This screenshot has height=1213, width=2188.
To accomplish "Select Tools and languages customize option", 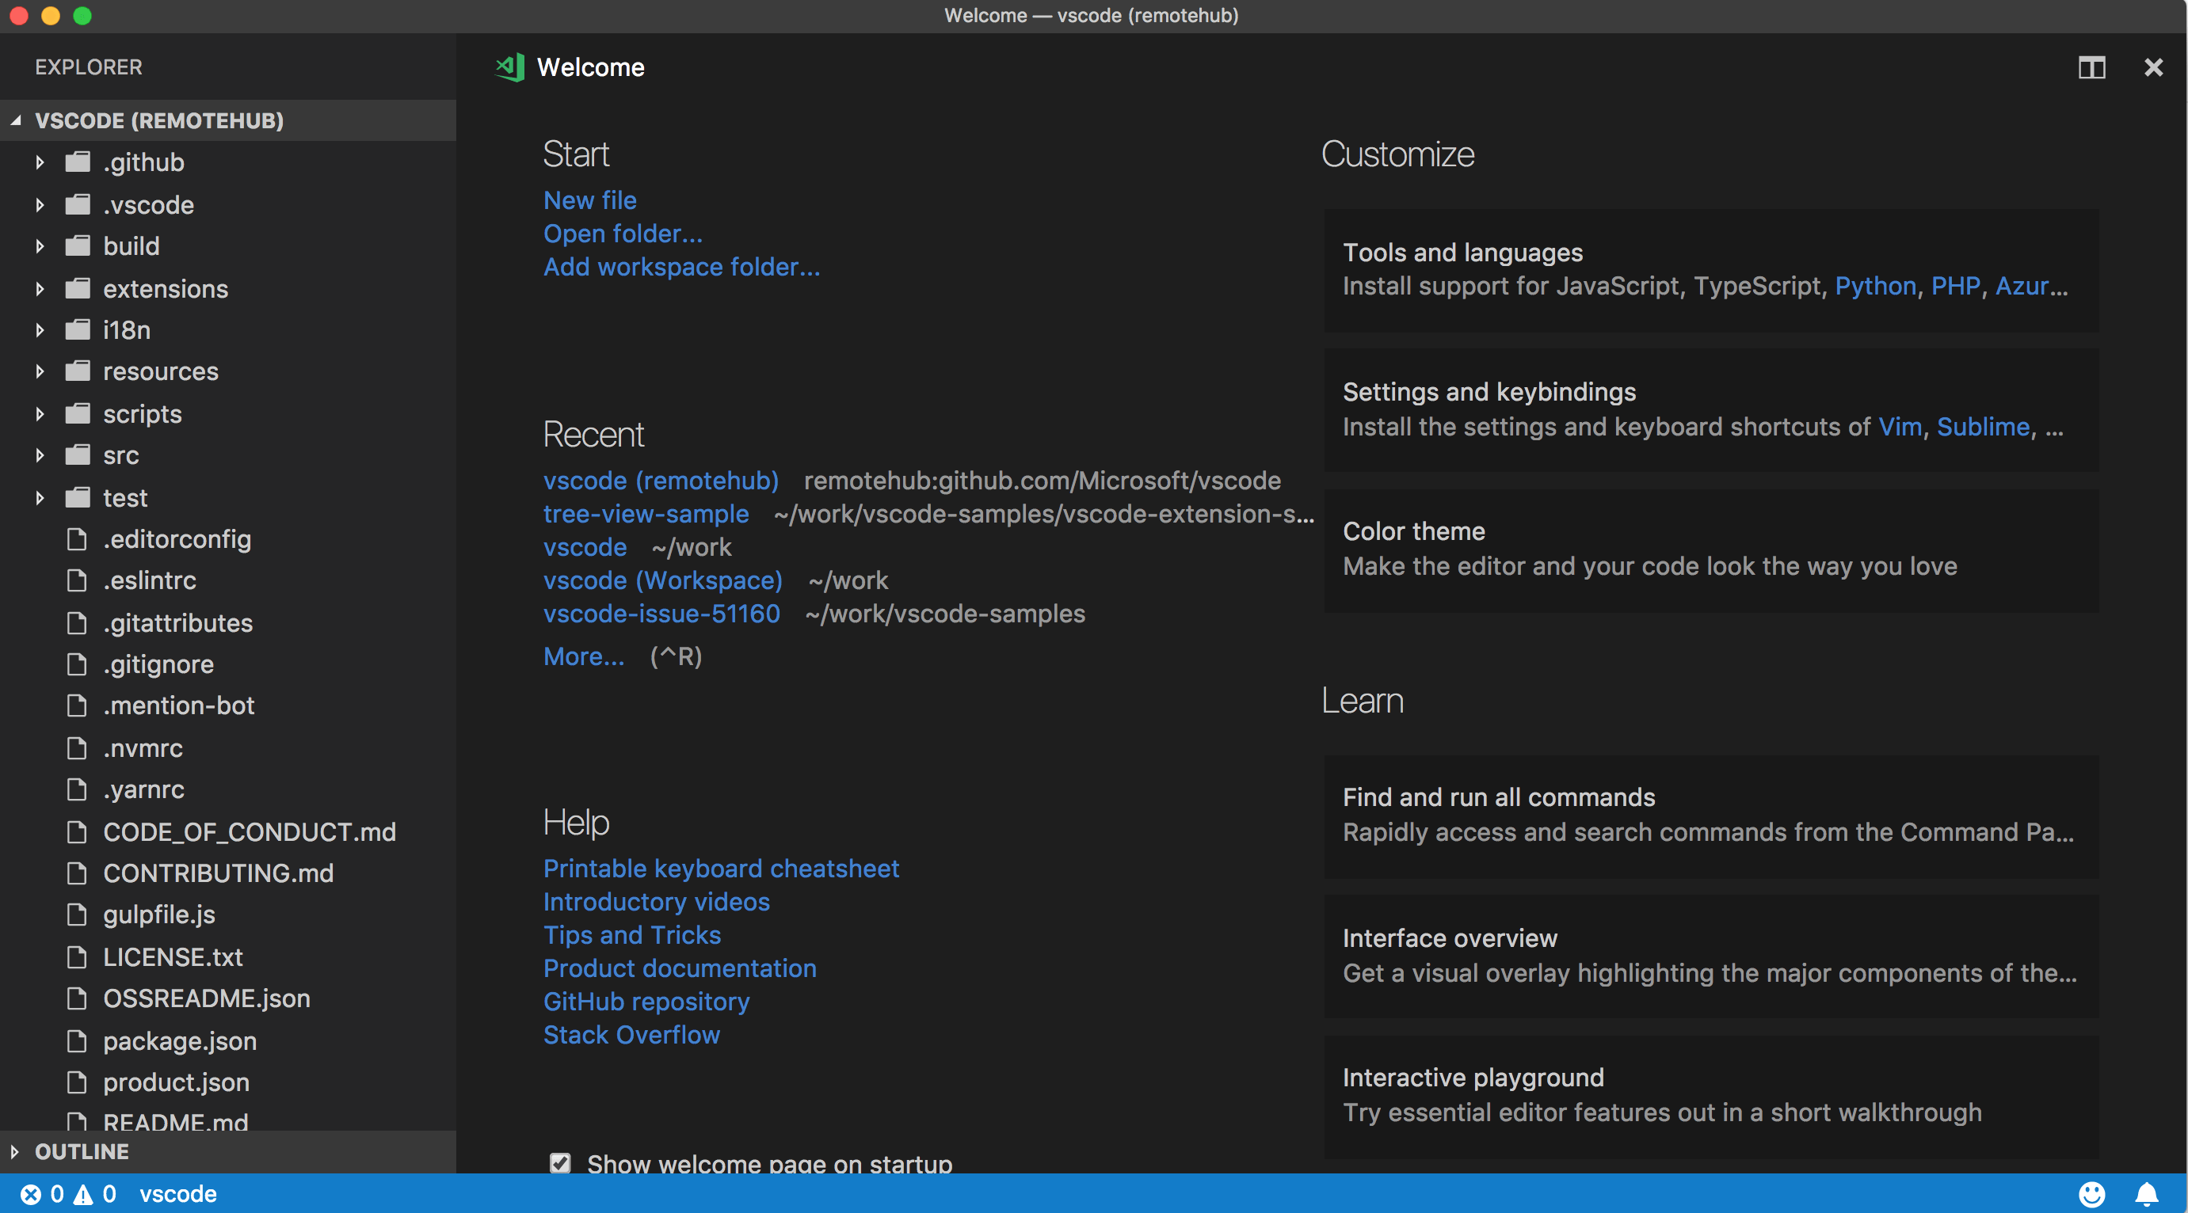I will pos(1462,251).
